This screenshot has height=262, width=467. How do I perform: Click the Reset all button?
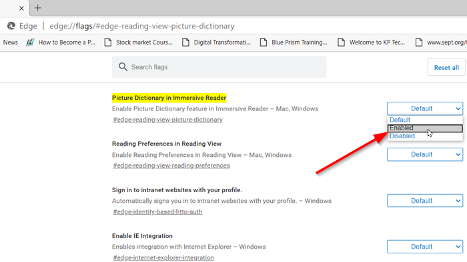click(x=446, y=67)
